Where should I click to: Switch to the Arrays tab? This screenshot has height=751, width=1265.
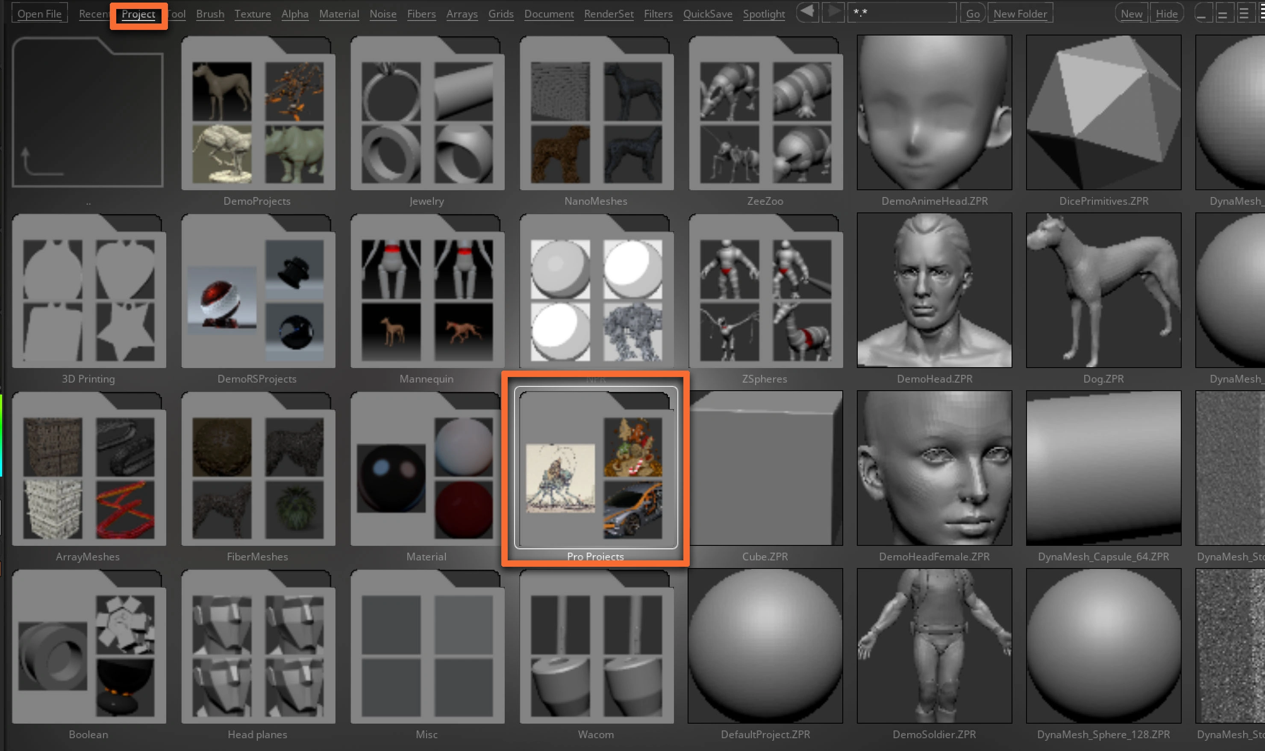(x=462, y=14)
